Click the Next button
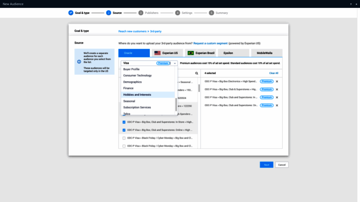This screenshot has height=202, width=360. coord(266,165)
